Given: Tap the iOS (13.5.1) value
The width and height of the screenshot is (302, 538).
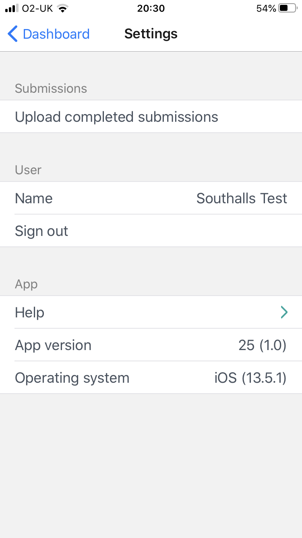Looking at the screenshot, I should tap(250, 378).
